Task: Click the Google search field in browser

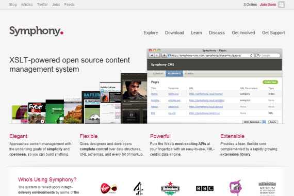Action: (x=268, y=55)
